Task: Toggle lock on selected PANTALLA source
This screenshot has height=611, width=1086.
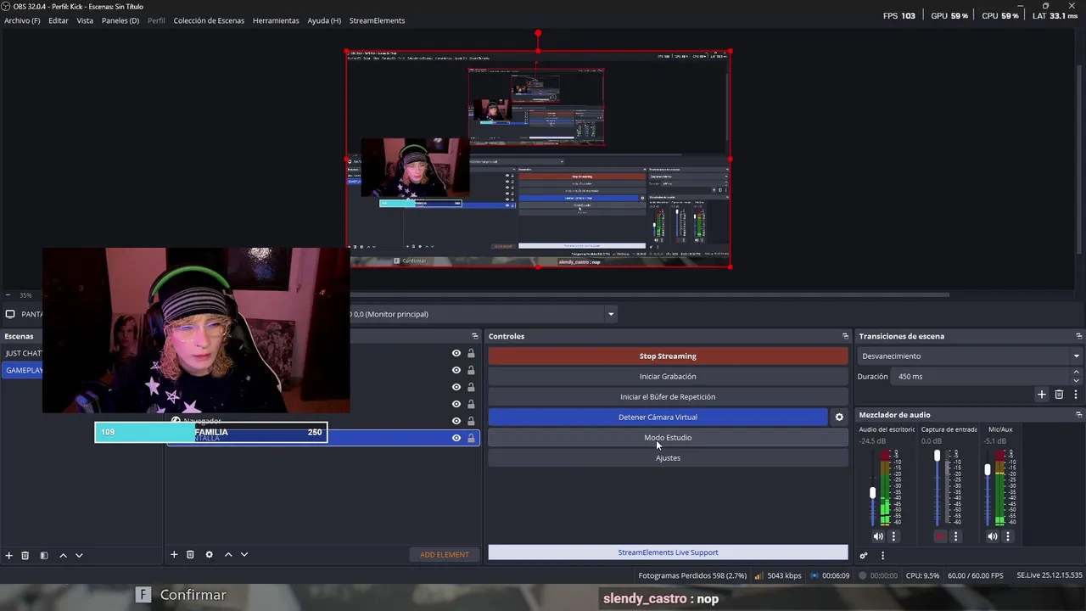Action: pos(471,438)
